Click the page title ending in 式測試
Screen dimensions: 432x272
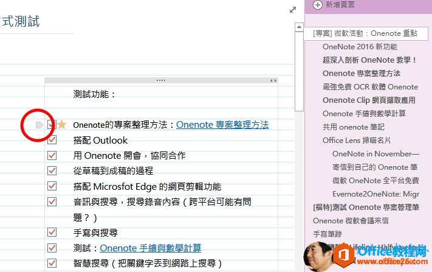point(20,21)
